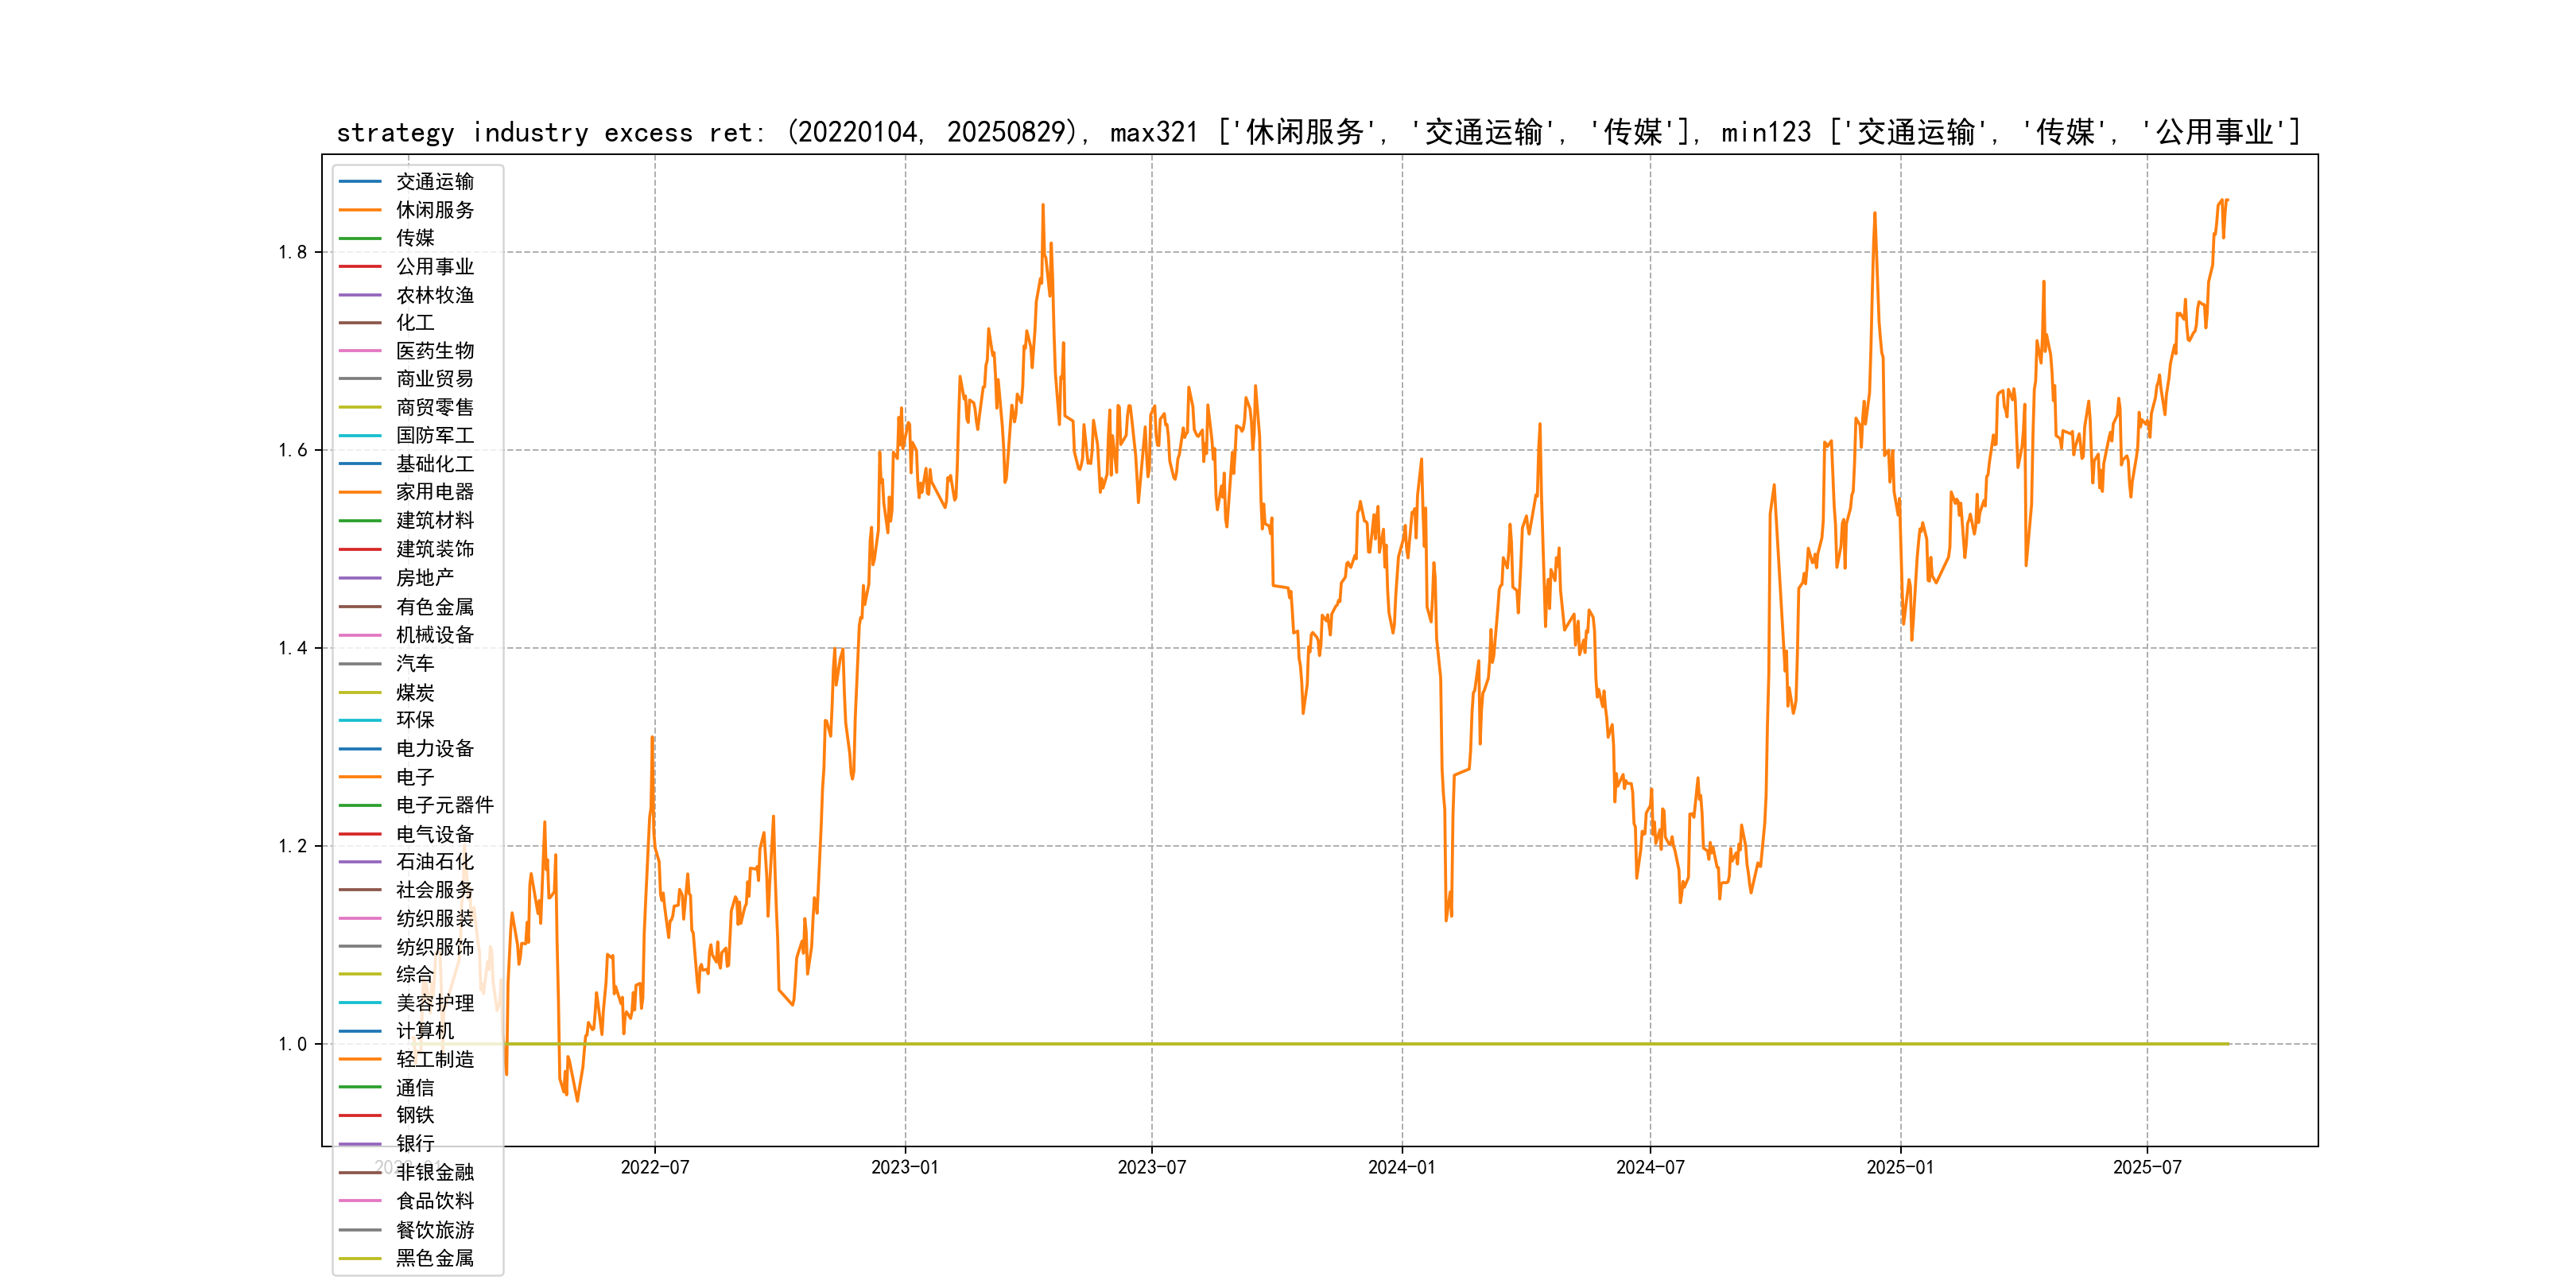The height and width of the screenshot is (1288, 2576).
Task: Click the chart title starting with strategy industry
Action: (x=1318, y=132)
